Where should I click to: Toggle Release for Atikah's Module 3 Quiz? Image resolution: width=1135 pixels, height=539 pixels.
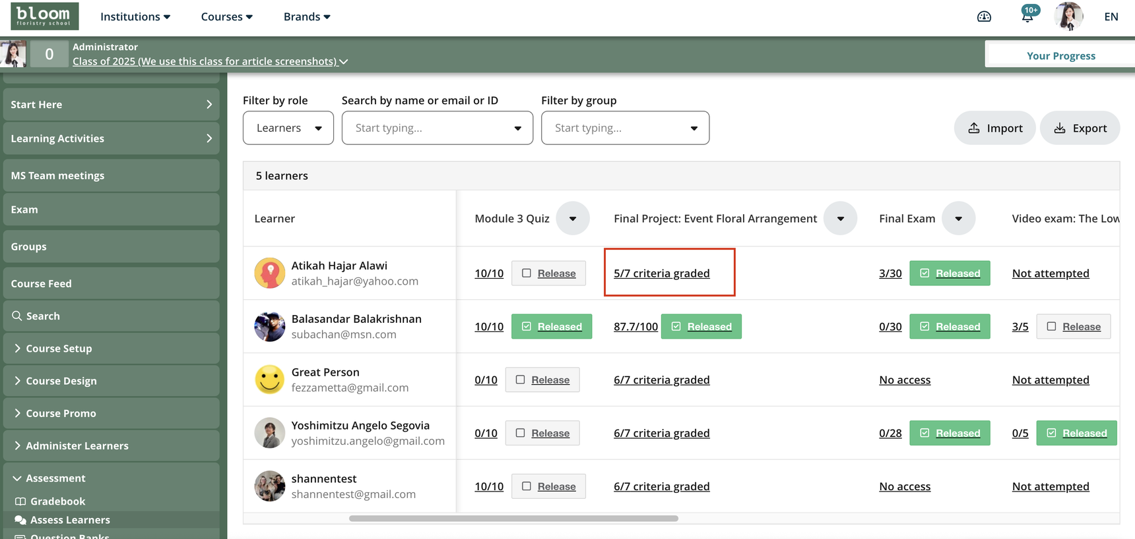pos(548,273)
